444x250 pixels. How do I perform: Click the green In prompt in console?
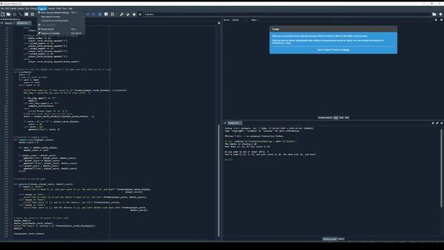tap(229, 160)
